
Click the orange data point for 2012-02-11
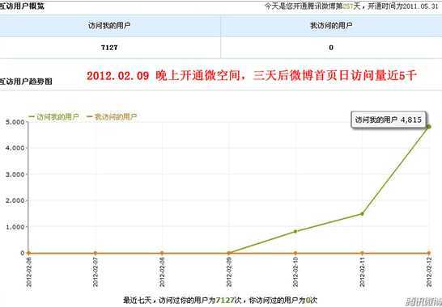tap(362, 253)
